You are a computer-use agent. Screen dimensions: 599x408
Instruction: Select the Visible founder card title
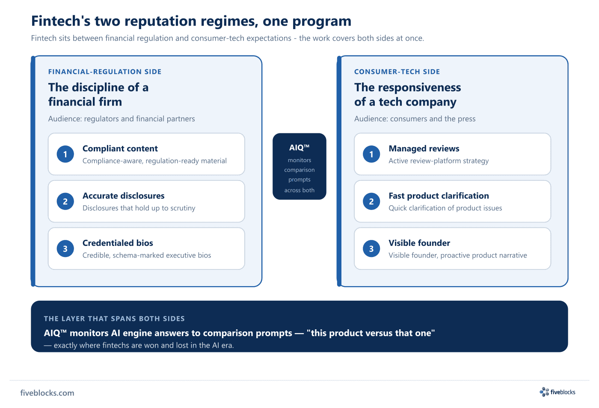419,243
